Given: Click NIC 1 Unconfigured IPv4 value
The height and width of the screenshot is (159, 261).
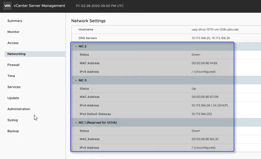Looking at the screenshot, I should coord(203,148).
